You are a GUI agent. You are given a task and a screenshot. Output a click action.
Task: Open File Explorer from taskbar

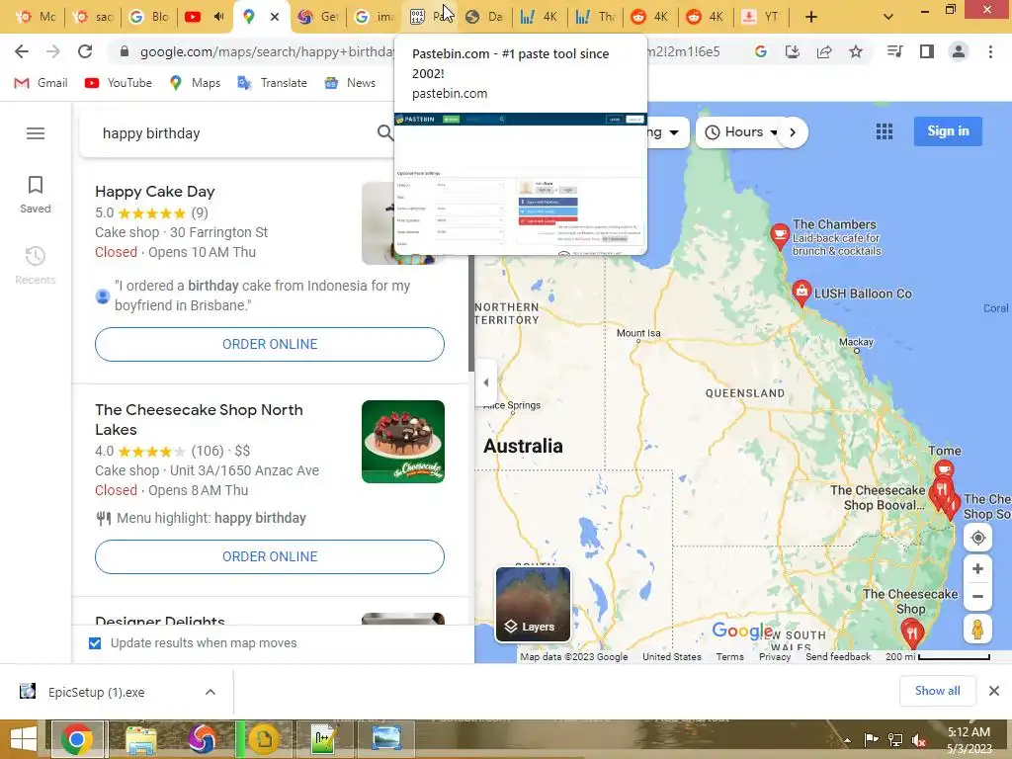pos(140,739)
